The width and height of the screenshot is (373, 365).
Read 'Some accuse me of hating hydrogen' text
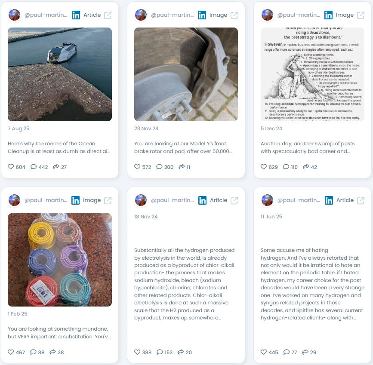click(x=312, y=284)
